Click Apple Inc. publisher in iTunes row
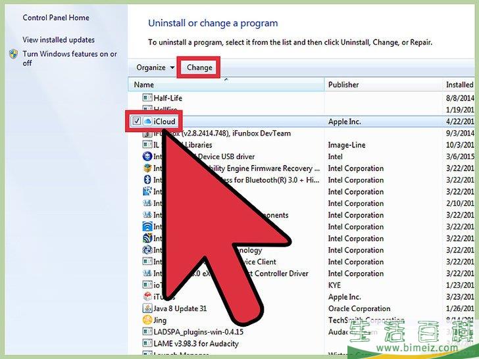 [344, 297]
